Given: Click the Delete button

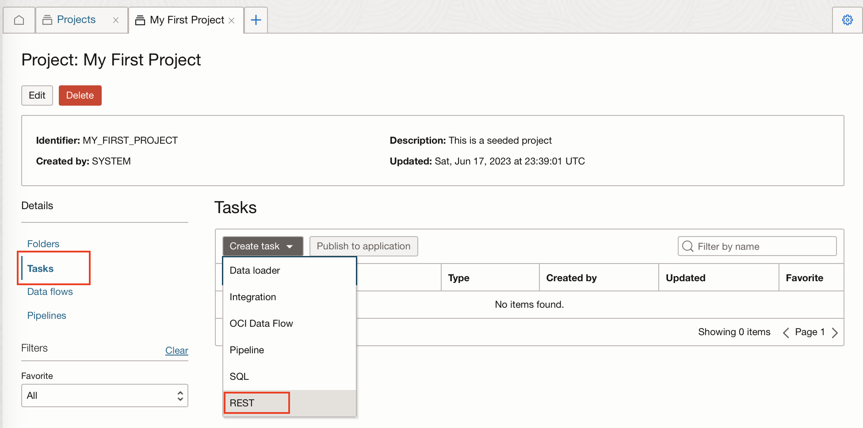Looking at the screenshot, I should pyautogui.click(x=80, y=95).
